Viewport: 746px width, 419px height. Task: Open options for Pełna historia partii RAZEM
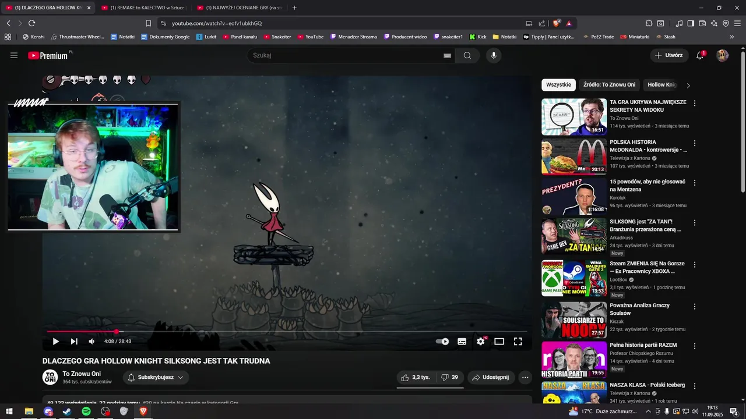pyautogui.click(x=694, y=346)
